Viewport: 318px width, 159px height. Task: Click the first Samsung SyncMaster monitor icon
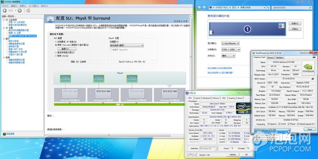pos(65,78)
